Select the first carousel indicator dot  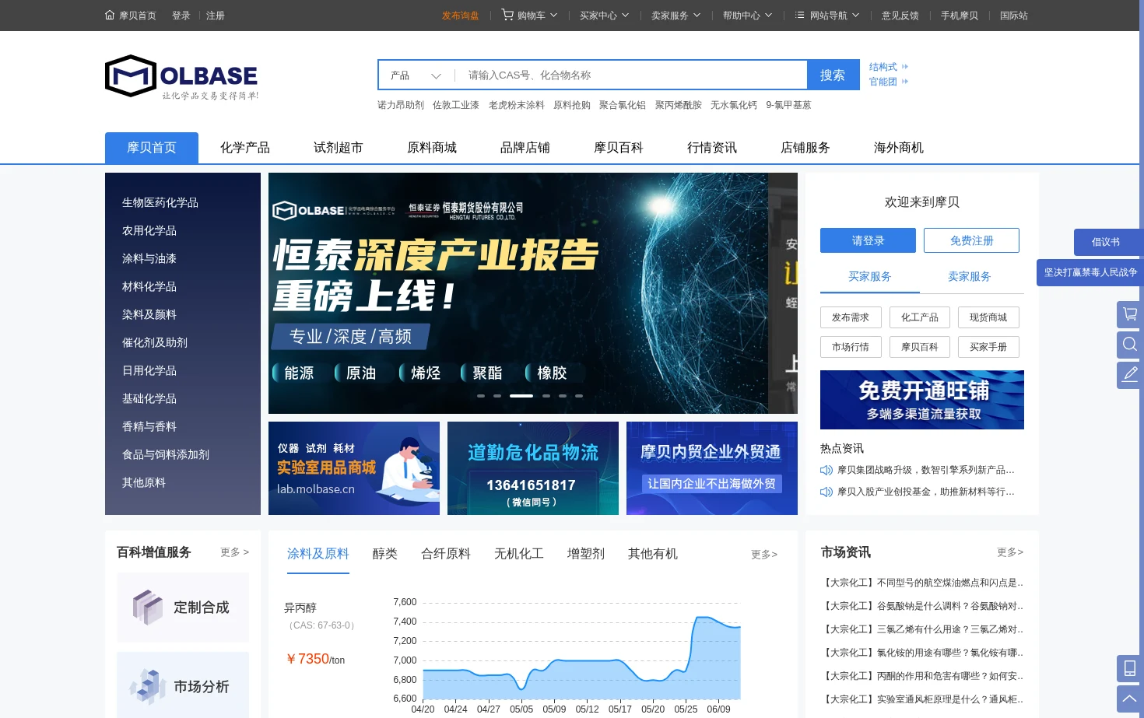[x=481, y=396]
